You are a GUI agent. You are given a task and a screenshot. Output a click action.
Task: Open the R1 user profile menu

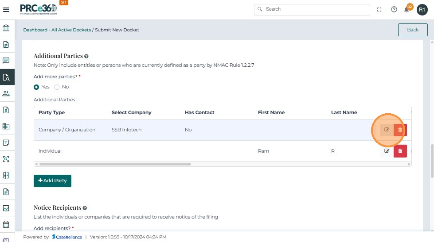coord(422,9)
